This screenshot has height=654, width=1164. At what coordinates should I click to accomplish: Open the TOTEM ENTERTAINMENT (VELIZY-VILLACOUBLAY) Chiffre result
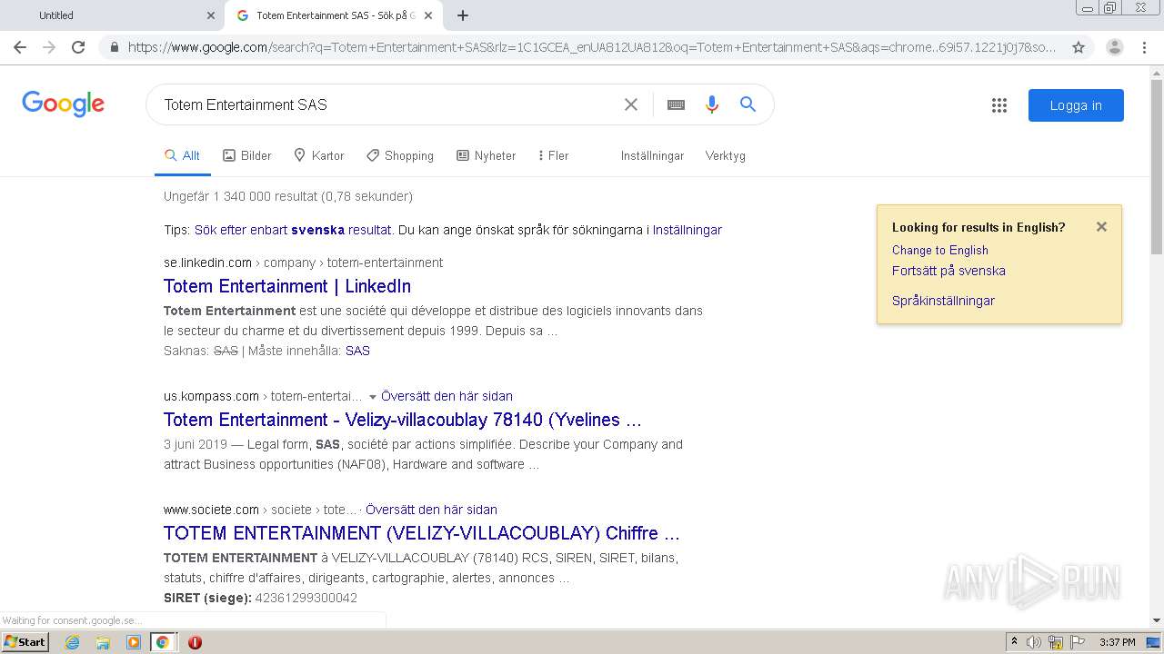click(x=422, y=533)
